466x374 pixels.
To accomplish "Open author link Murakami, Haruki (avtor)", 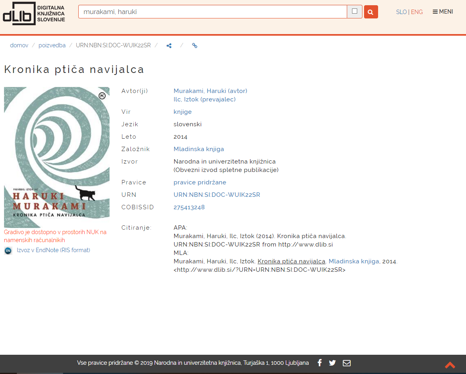I will 210,91.
